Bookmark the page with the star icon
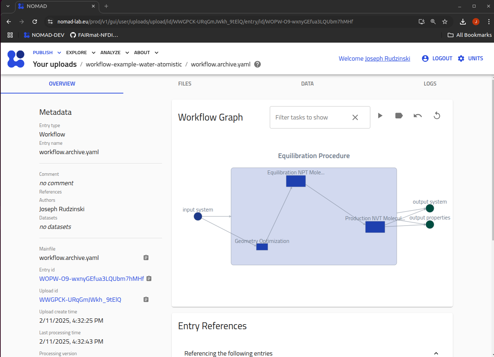 click(x=445, y=21)
